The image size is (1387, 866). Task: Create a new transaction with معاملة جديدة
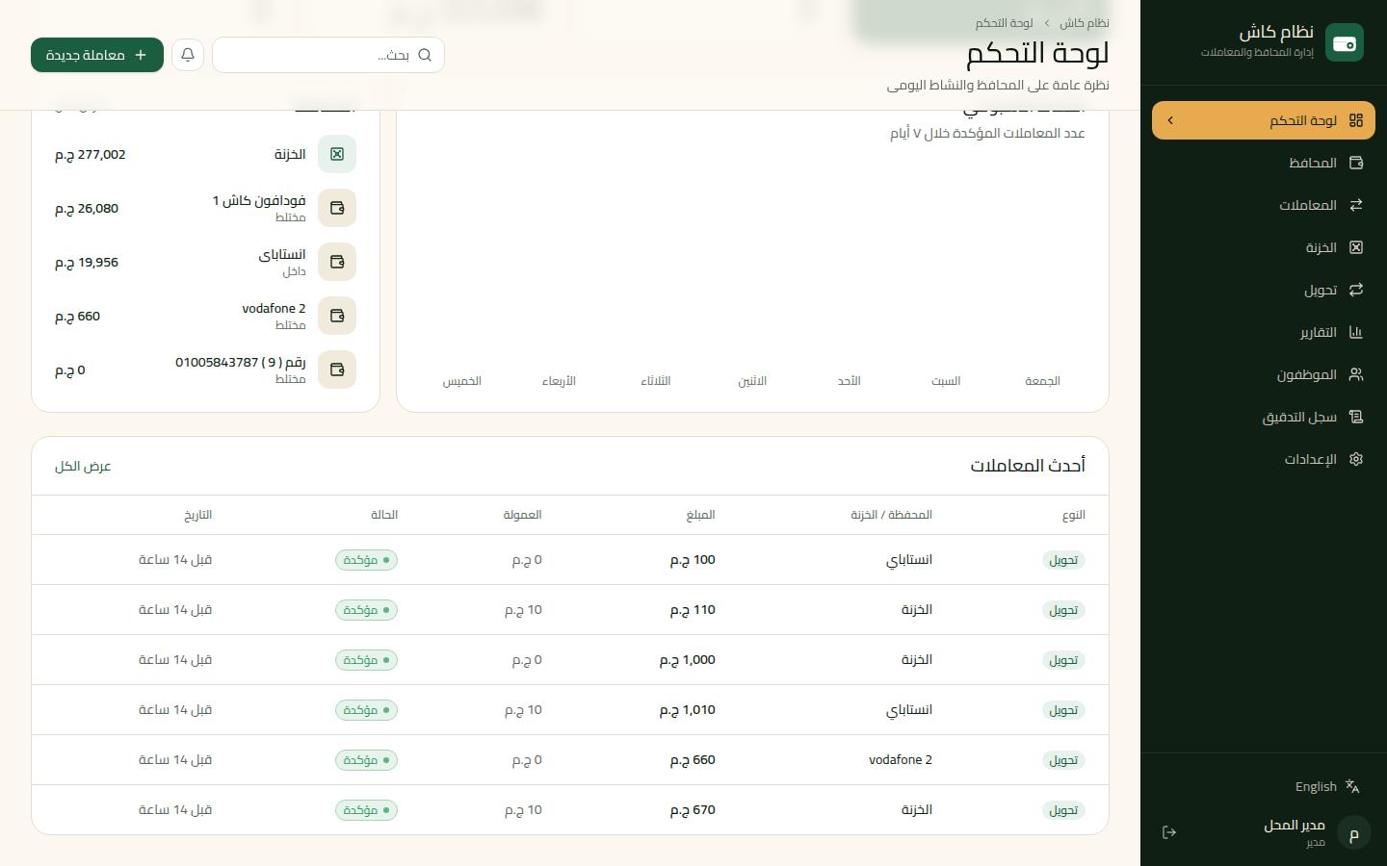click(97, 55)
